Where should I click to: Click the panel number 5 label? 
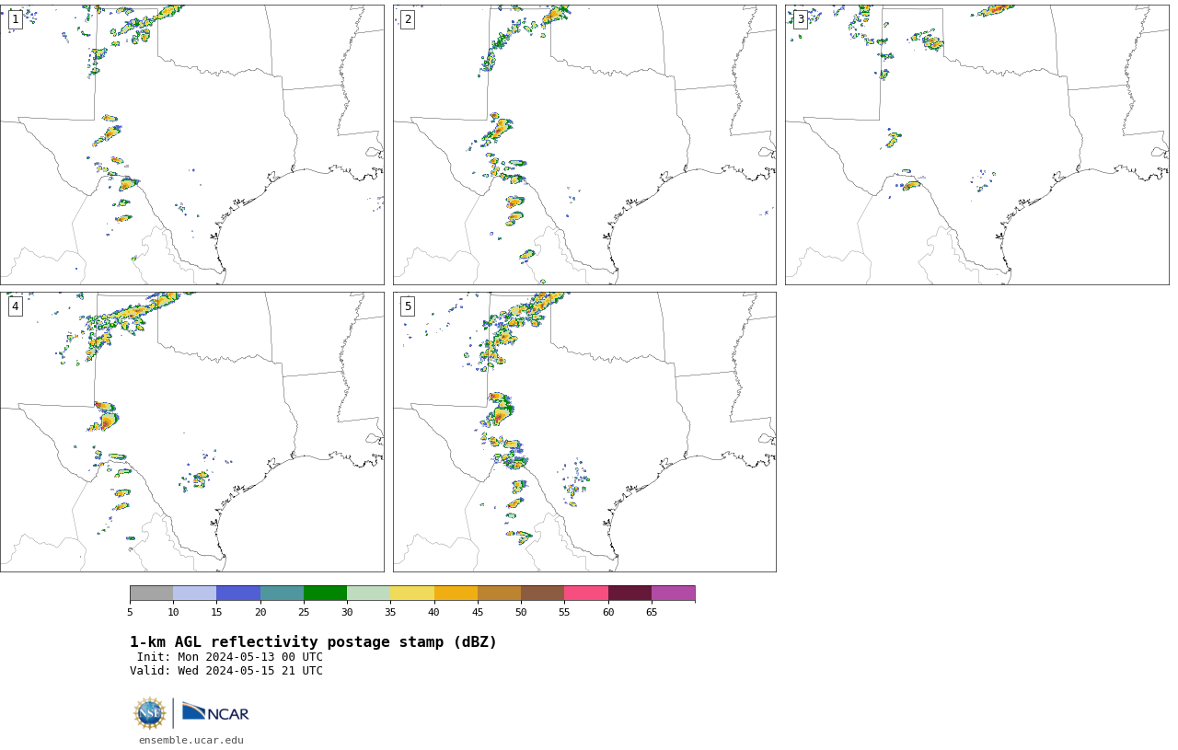pyautogui.click(x=408, y=306)
